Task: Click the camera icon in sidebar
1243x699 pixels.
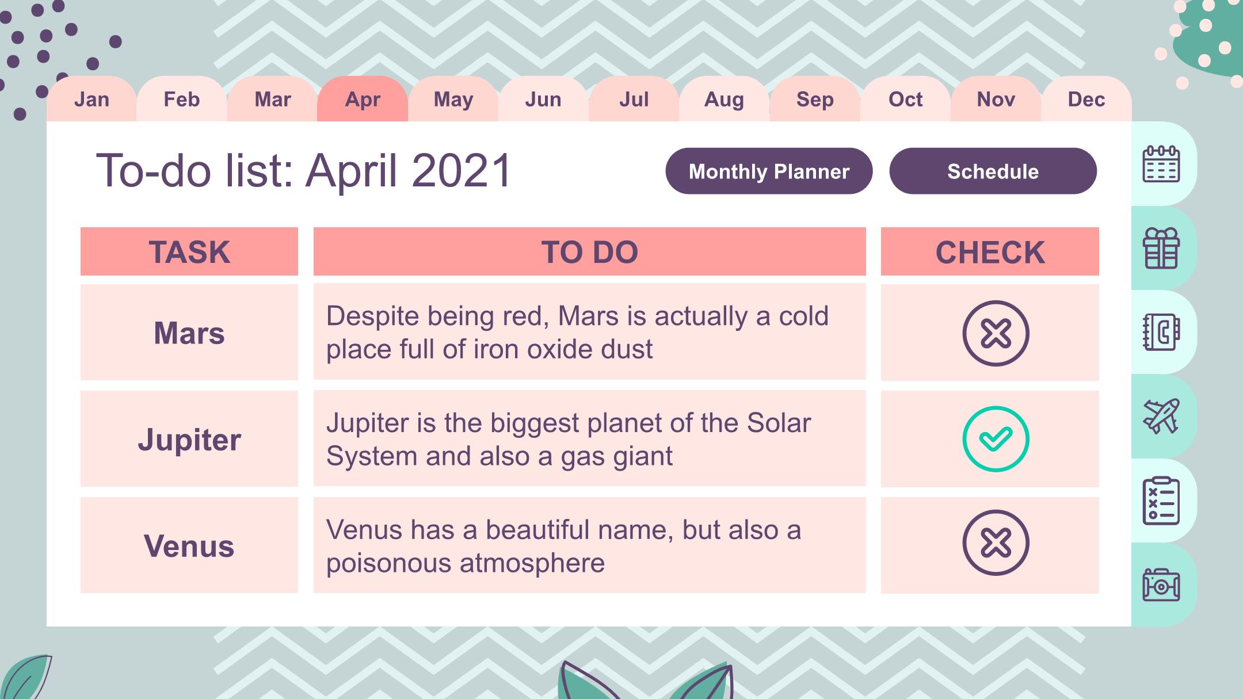Action: click(1161, 585)
